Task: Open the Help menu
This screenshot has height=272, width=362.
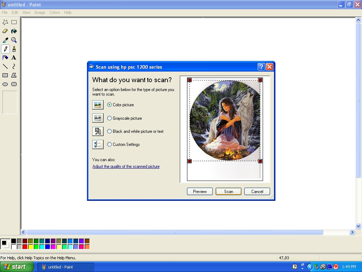Action: click(x=68, y=12)
